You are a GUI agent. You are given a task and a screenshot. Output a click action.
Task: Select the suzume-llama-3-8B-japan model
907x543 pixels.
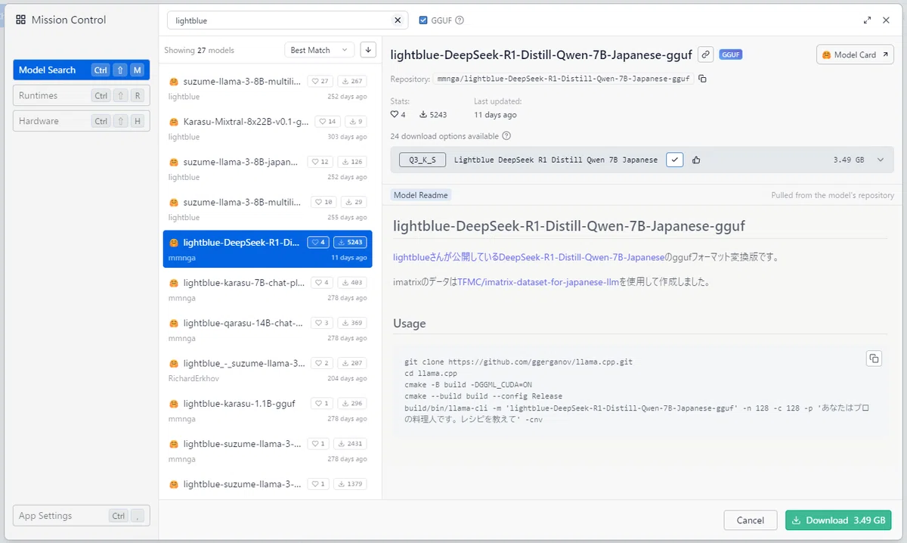click(x=268, y=169)
